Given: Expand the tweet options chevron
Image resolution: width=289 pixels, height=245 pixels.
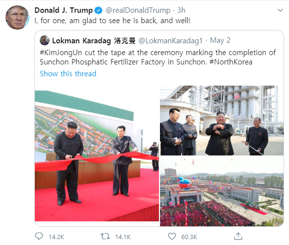Looking at the screenshot, I should pyautogui.click(x=280, y=10).
